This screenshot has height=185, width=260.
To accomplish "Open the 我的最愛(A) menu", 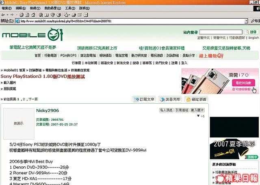I will pos(52,8).
